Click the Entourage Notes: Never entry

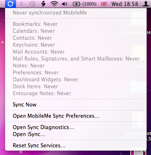(76, 93)
